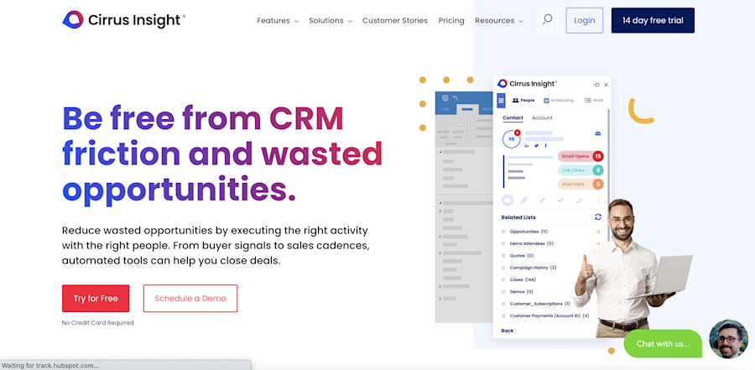This screenshot has height=370, width=755.
Task: Open Cases (144) related list
Action: point(523,280)
